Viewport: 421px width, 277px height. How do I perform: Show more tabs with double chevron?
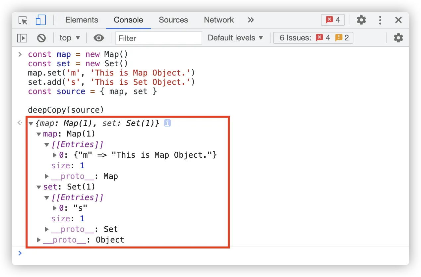click(251, 20)
